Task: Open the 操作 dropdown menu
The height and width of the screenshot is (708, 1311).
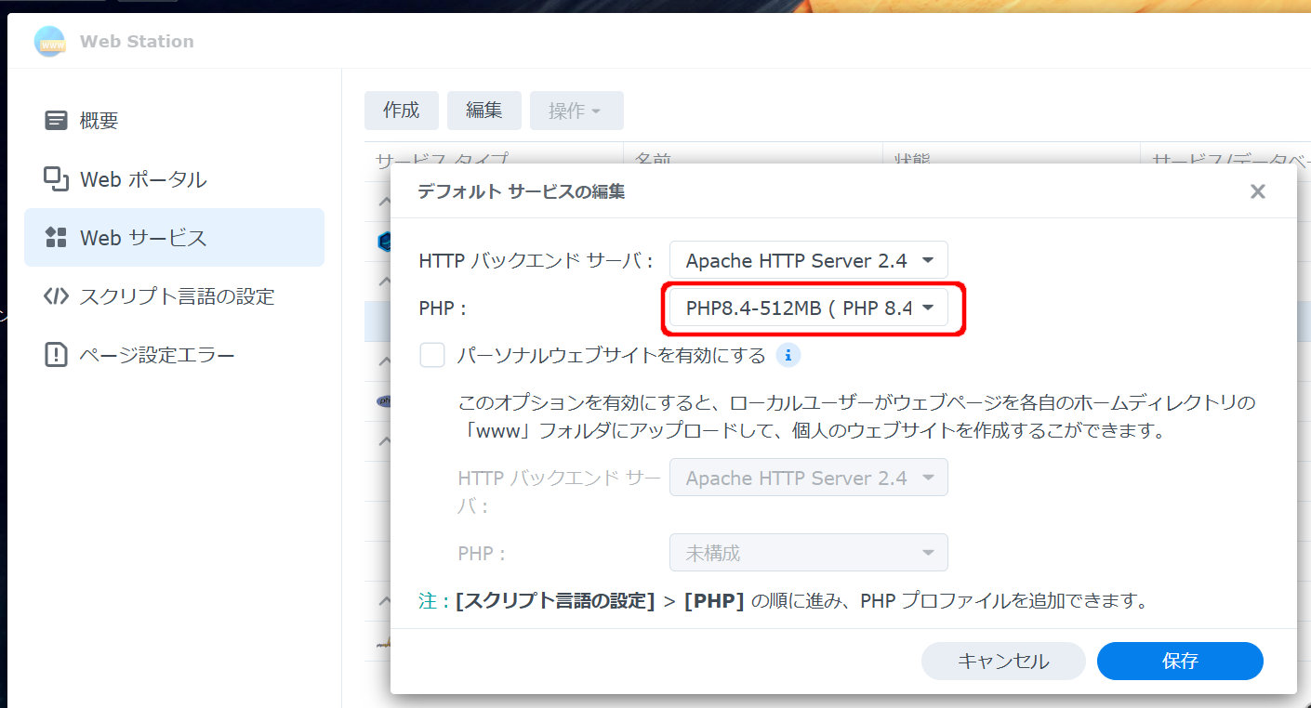Action: point(576,111)
